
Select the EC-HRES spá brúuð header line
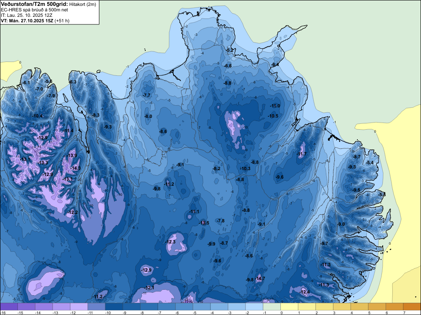pyautogui.click(x=35, y=10)
